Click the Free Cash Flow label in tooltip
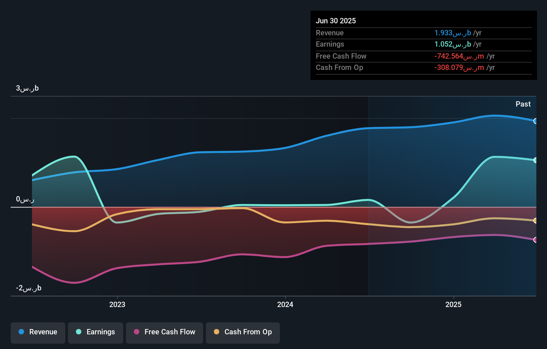This screenshot has width=547, height=349. pos(341,56)
